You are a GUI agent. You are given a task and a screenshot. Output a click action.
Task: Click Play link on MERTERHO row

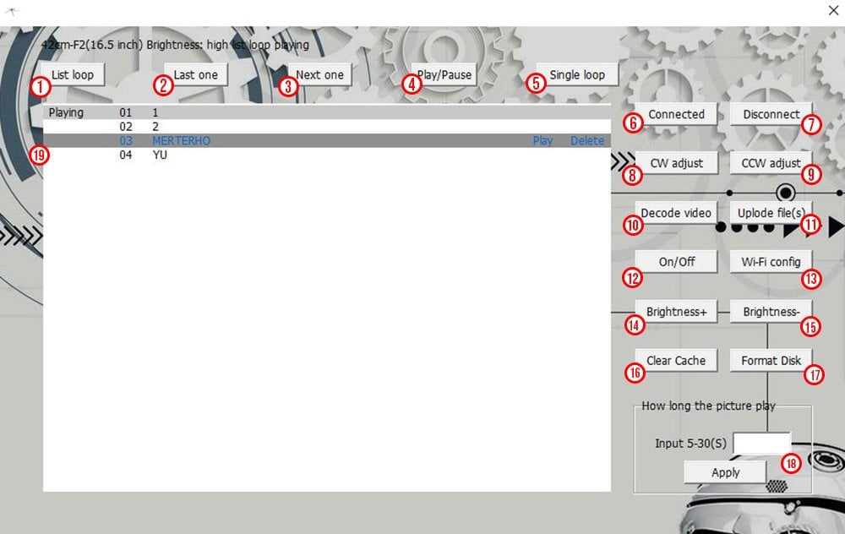point(542,141)
